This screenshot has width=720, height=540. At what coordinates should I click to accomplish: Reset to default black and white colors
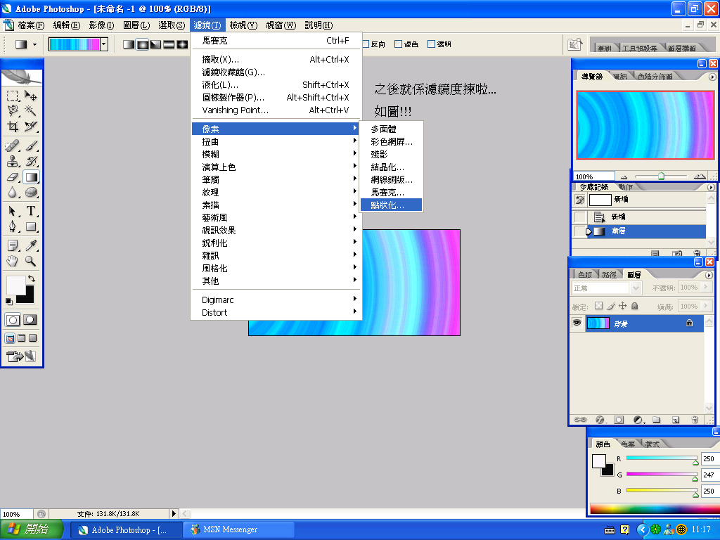8,301
